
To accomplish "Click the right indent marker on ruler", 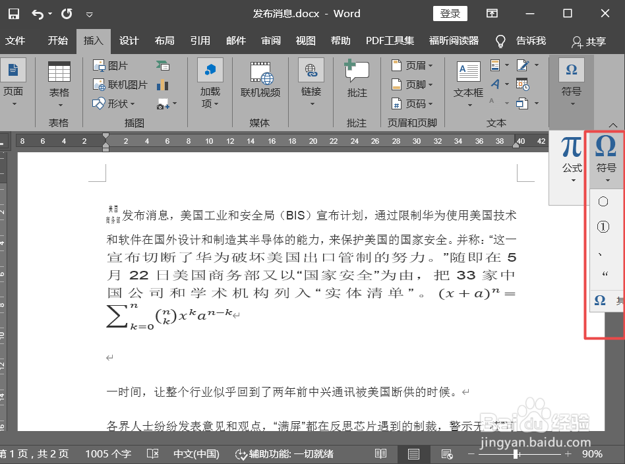I will tap(516, 144).
